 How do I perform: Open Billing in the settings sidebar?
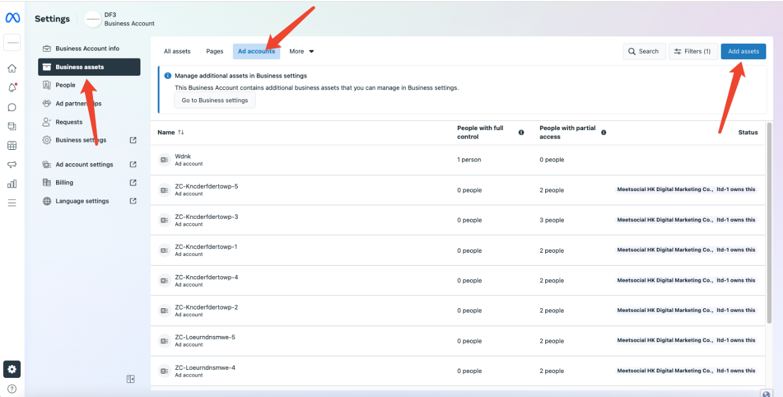tap(64, 182)
